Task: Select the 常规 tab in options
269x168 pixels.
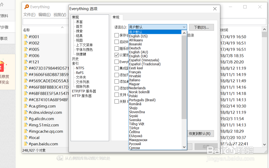Action: [116, 17]
